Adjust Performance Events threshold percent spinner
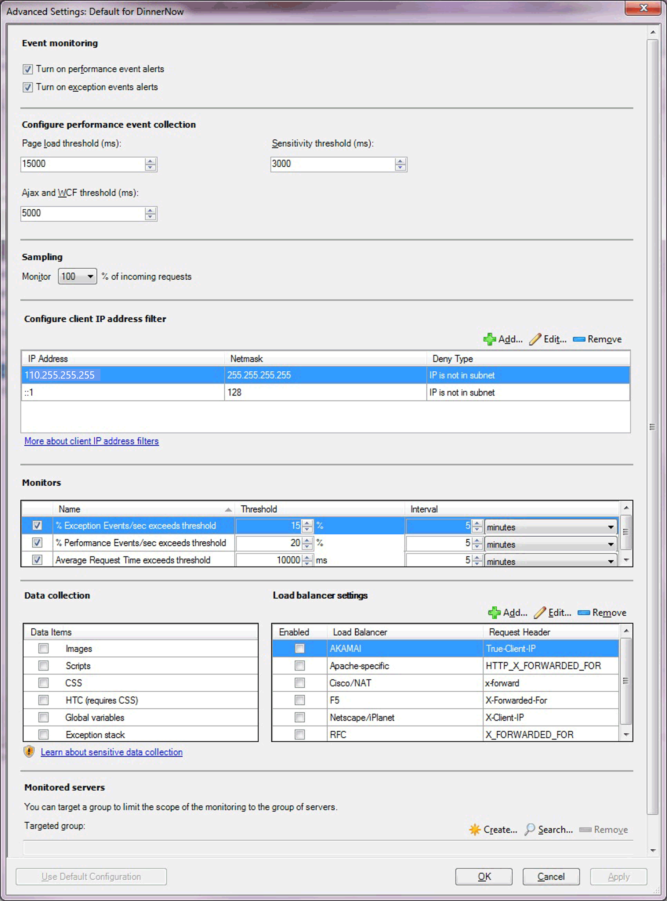The image size is (667, 901). [x=307, y=543]
